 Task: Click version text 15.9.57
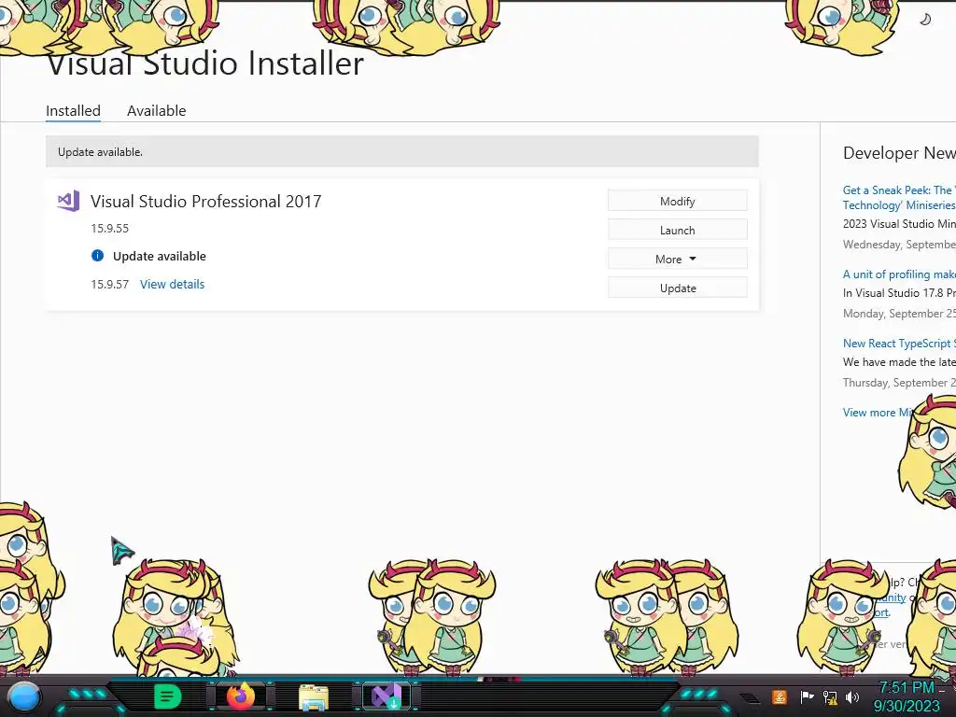[110, 284]
